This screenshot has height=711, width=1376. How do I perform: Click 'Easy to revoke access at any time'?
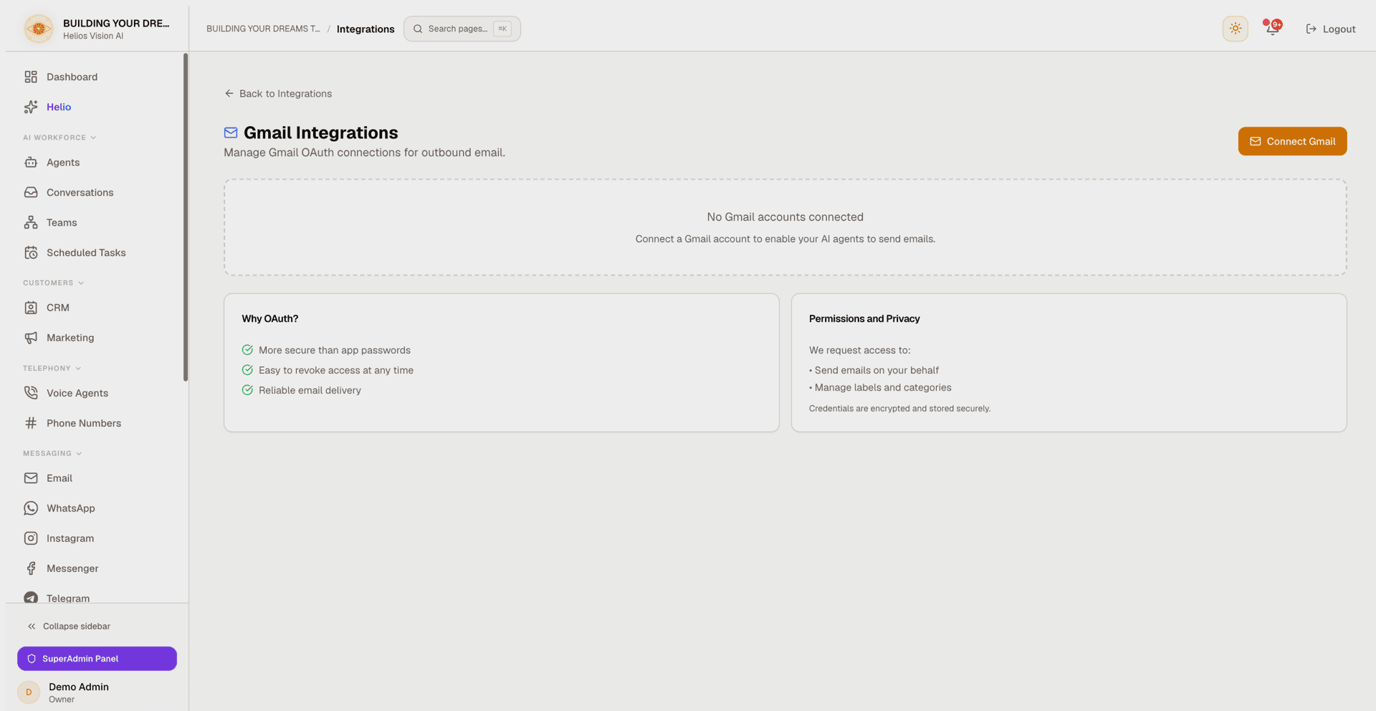coord(336,371)
